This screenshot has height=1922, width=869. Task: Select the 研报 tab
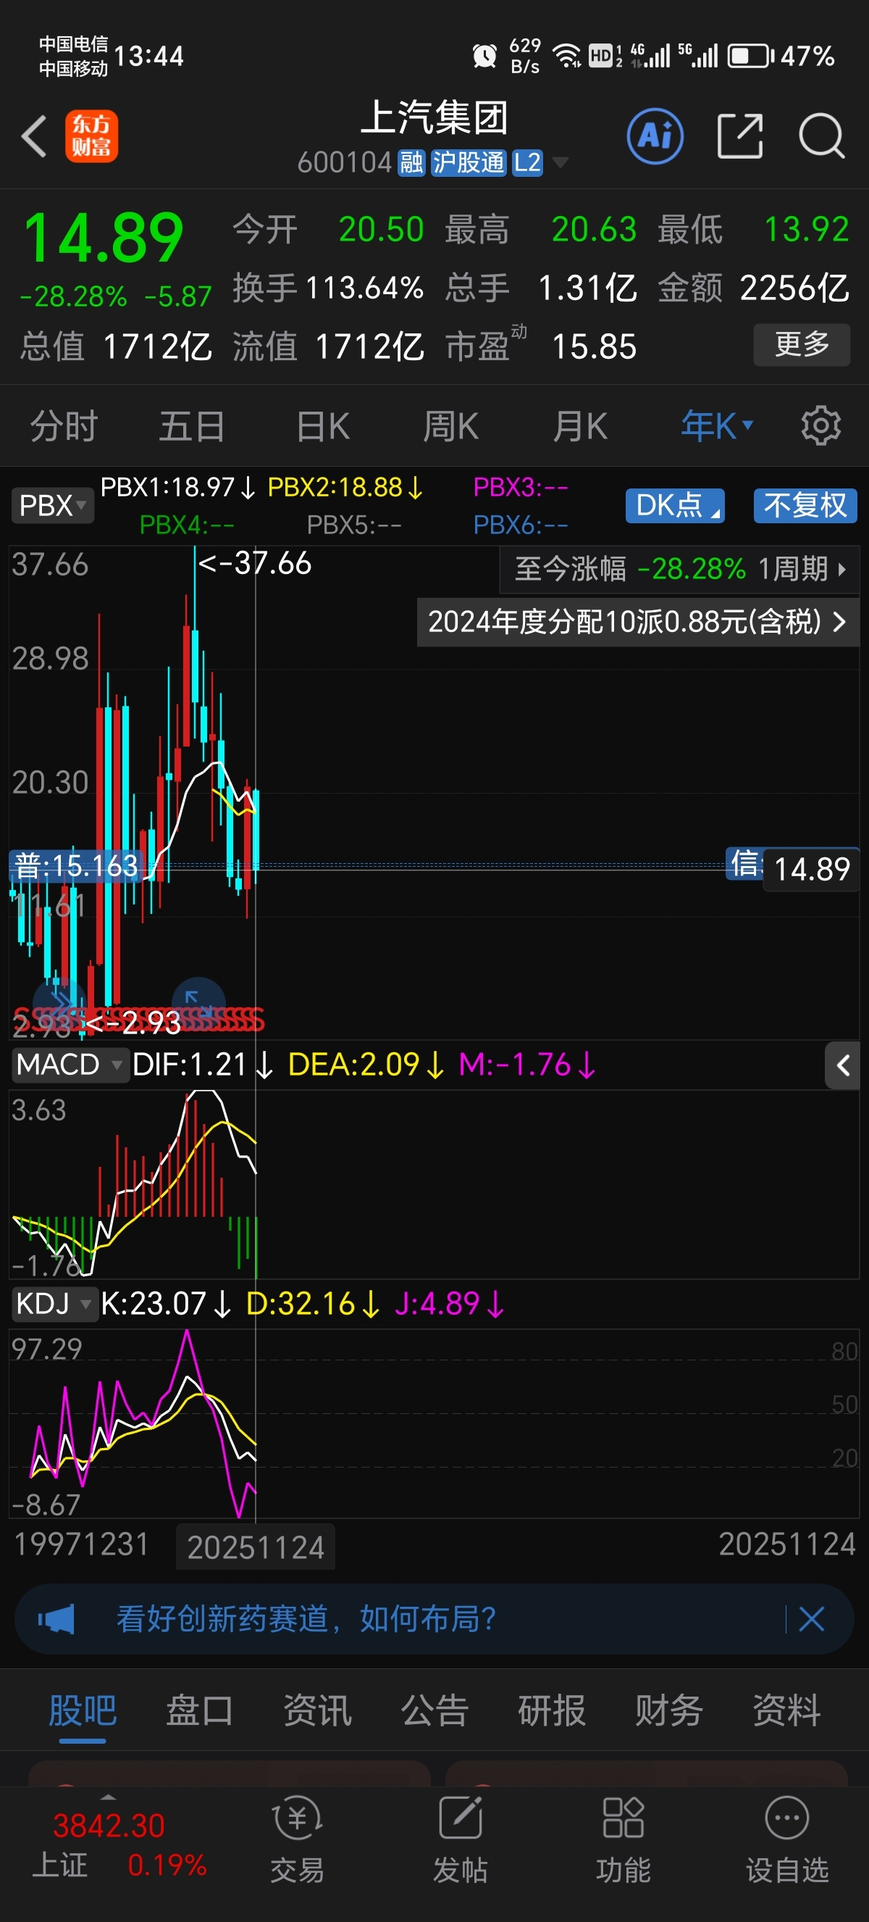(x=553, y=1710)
